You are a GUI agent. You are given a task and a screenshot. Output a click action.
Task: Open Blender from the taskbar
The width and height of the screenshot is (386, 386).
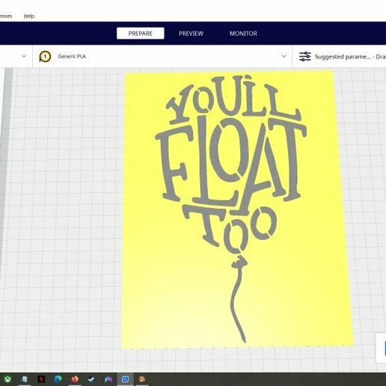pos(142,379)
